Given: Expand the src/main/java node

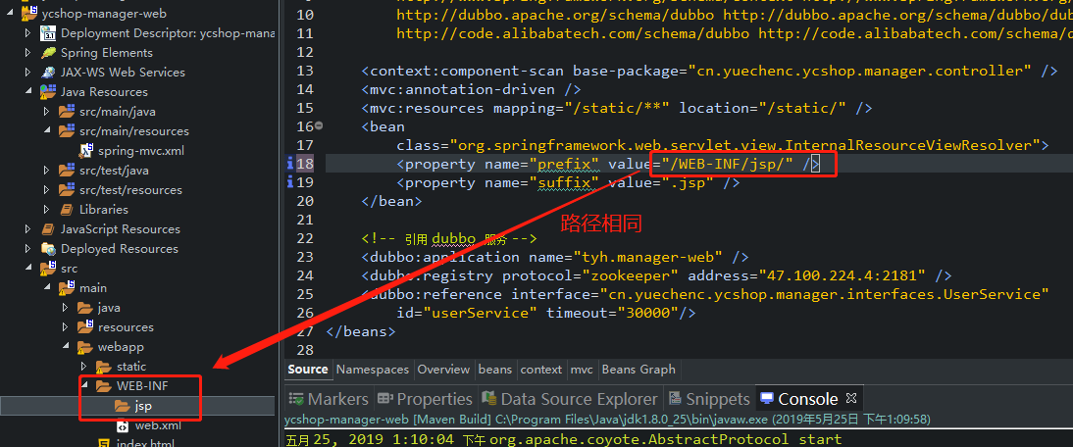Looking at the screenshot, I should [x=46, y=112].
